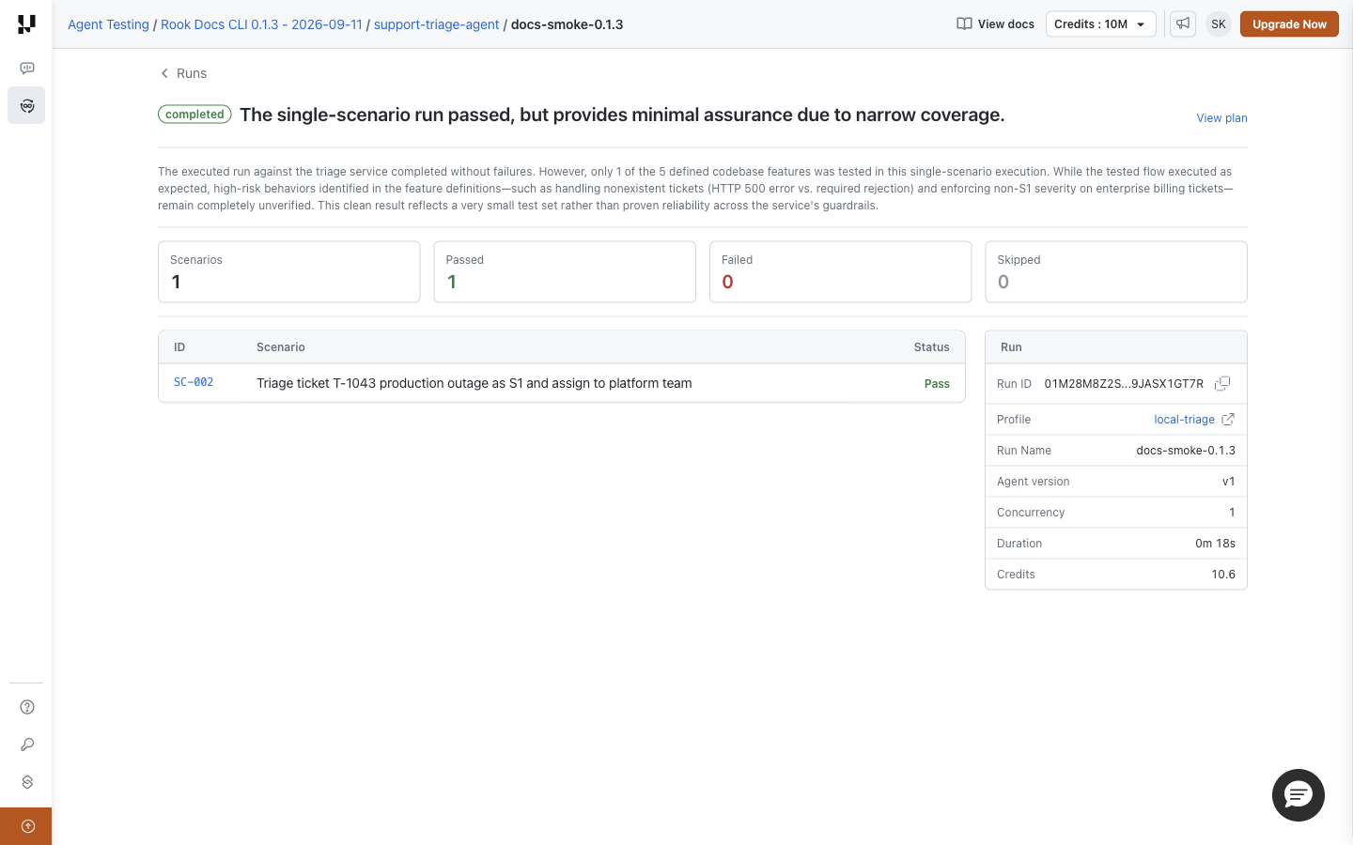
Task: Click the hexagon settings icon in sidebar
Action: point(27,782)
